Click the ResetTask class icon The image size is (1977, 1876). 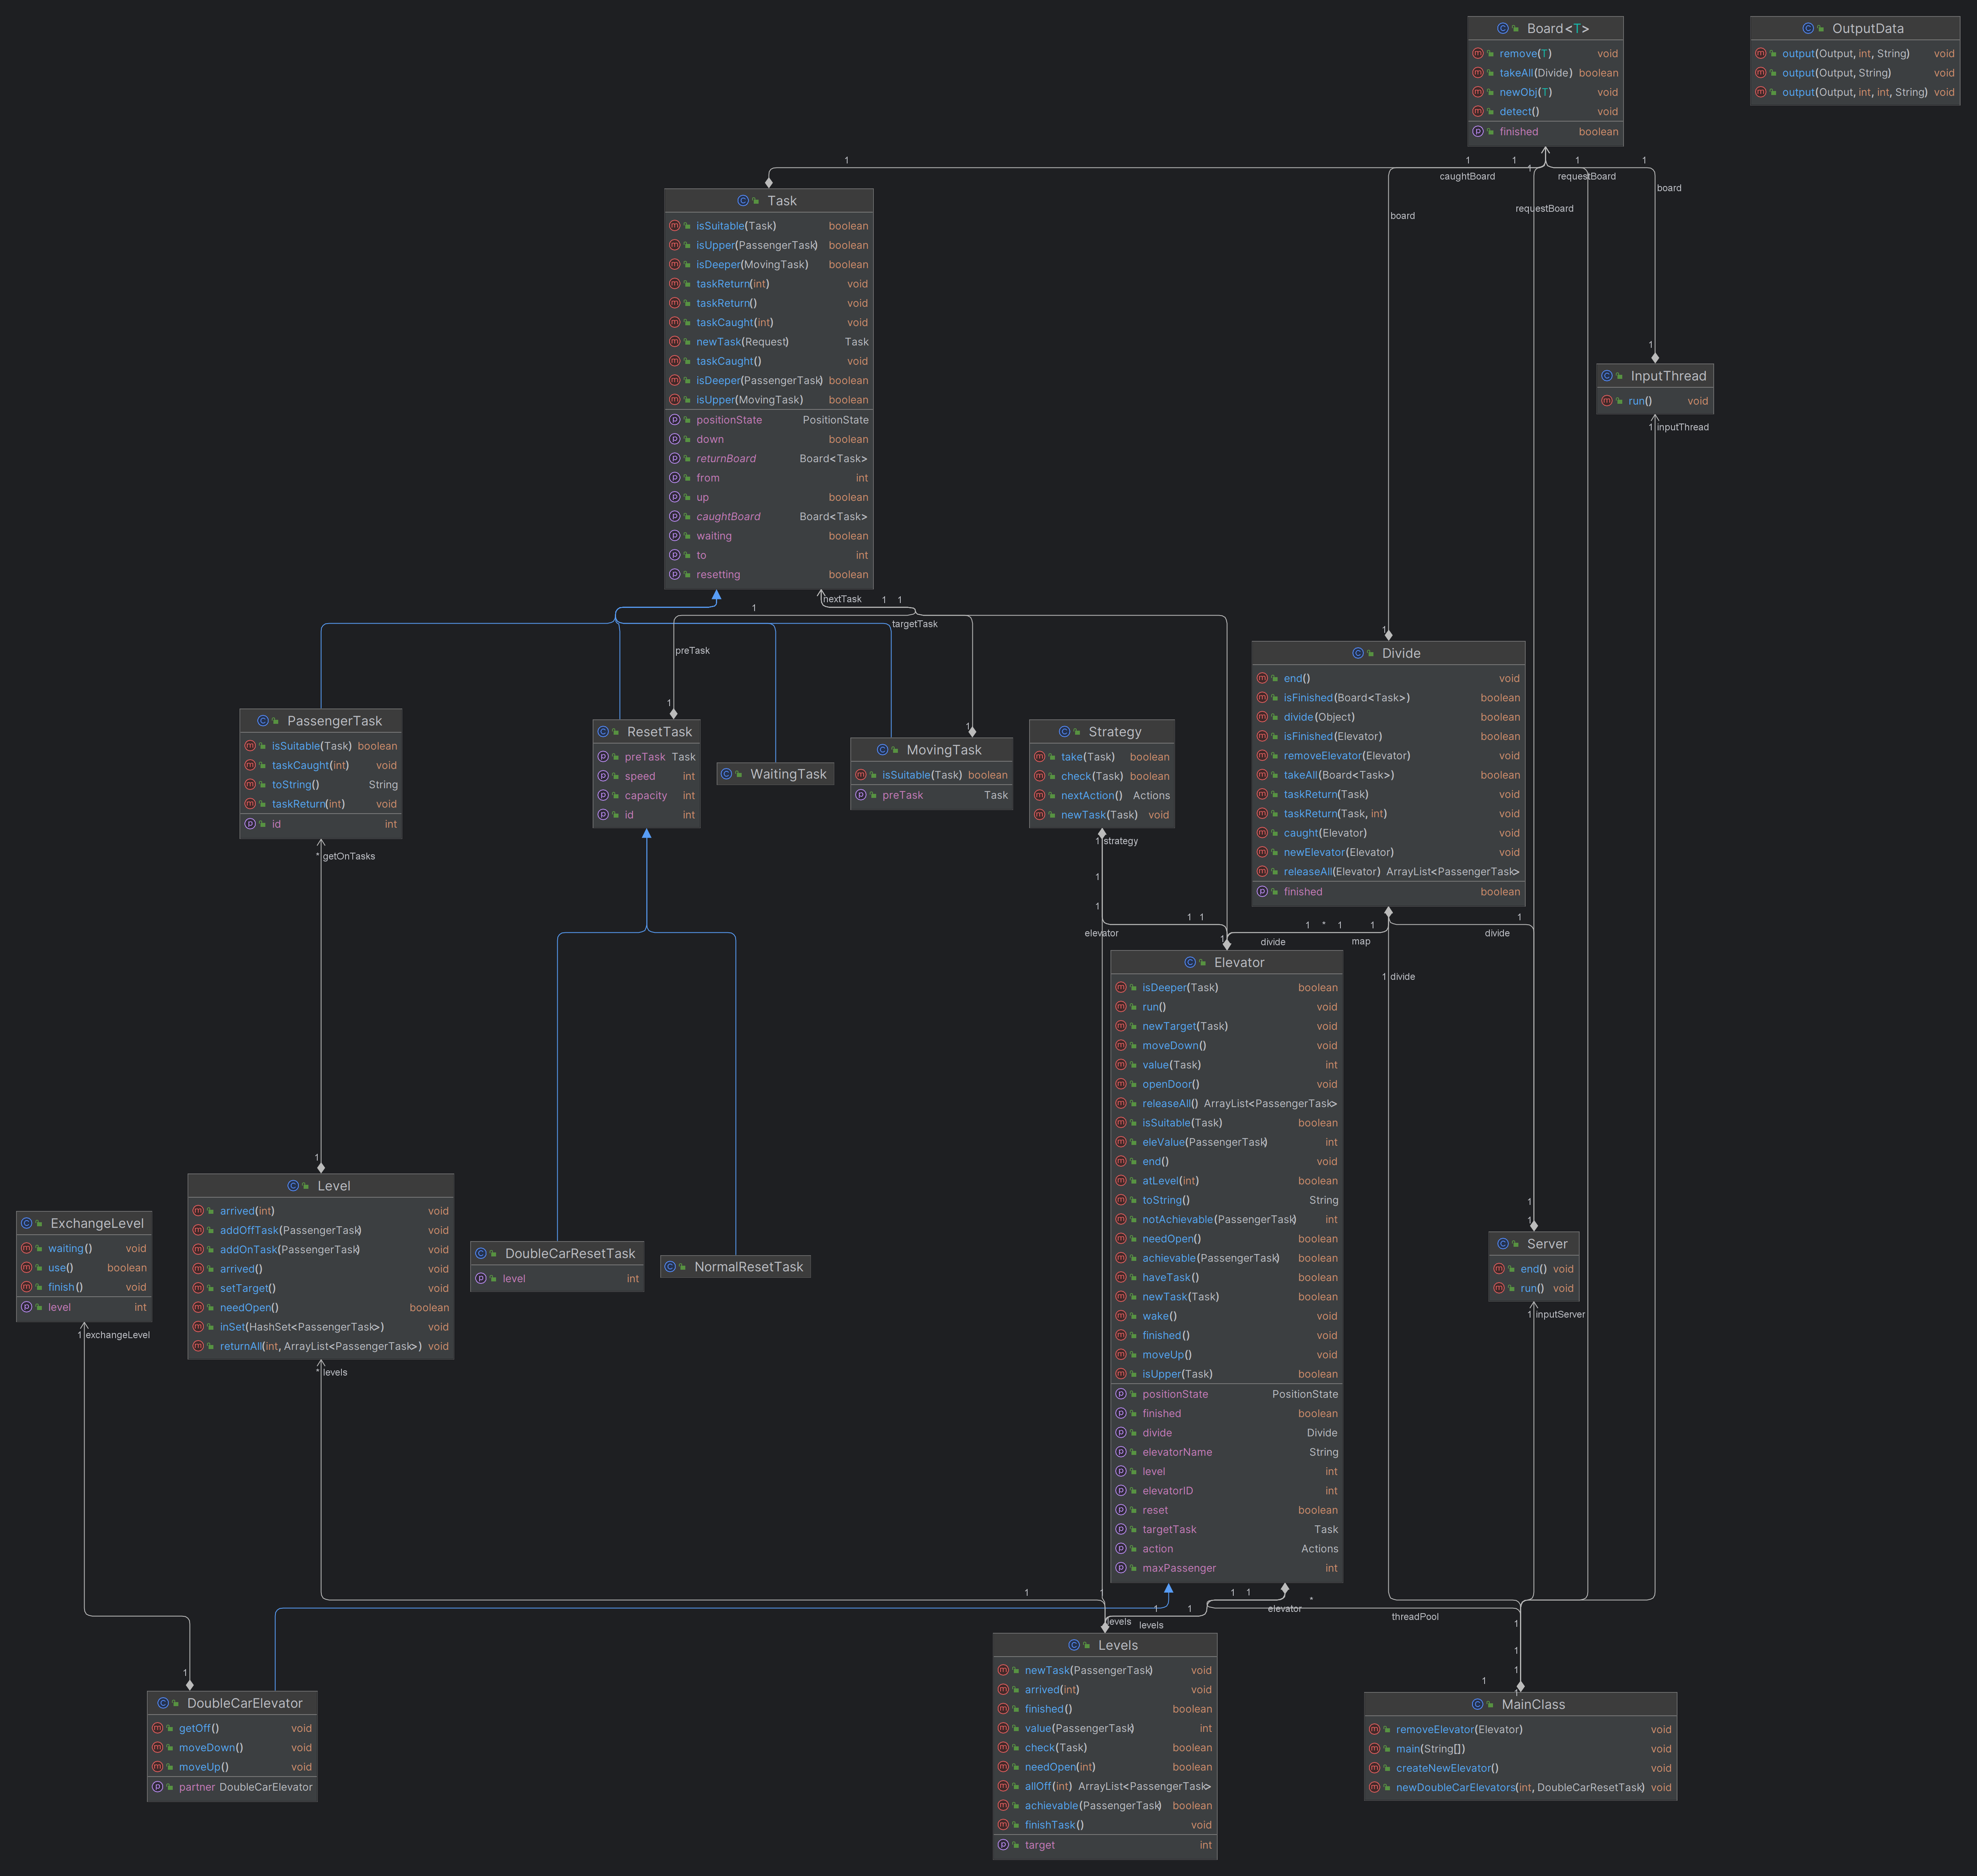(603, 732)
